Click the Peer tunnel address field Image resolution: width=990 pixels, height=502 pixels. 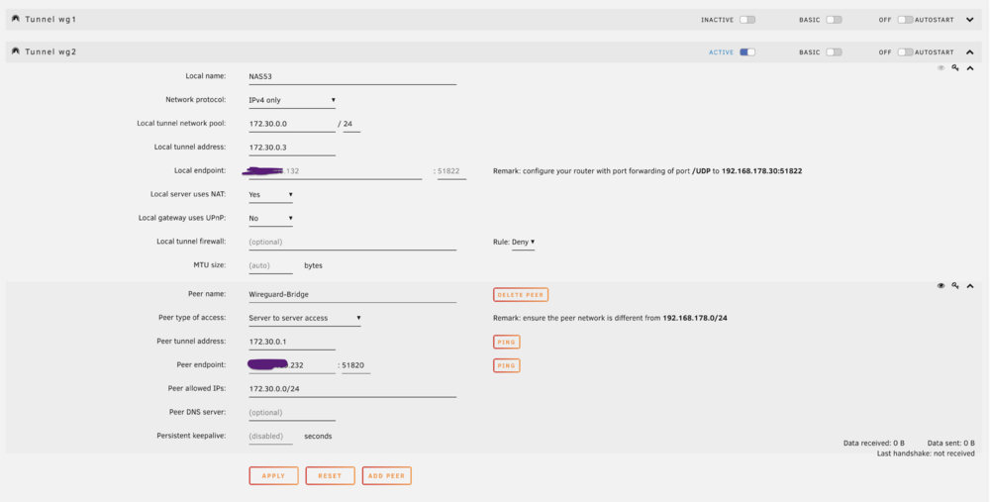[292, 342]
